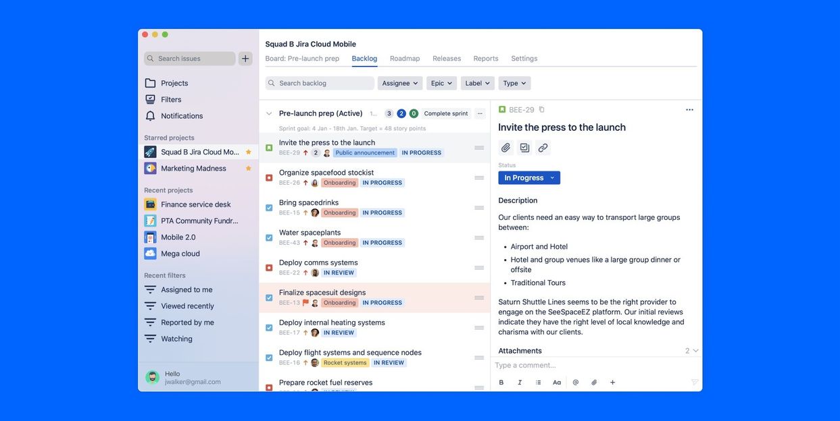Open the In Progress status dropdown
The width and height of the screenshot is (840, 421).
point(529,178)
